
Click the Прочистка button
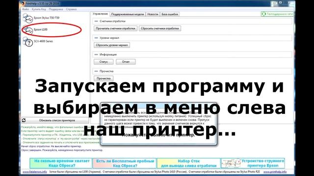[104, 78]
